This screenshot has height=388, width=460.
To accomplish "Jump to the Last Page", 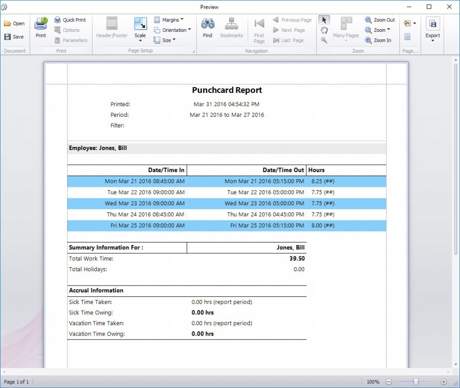I will click(288, 40).
